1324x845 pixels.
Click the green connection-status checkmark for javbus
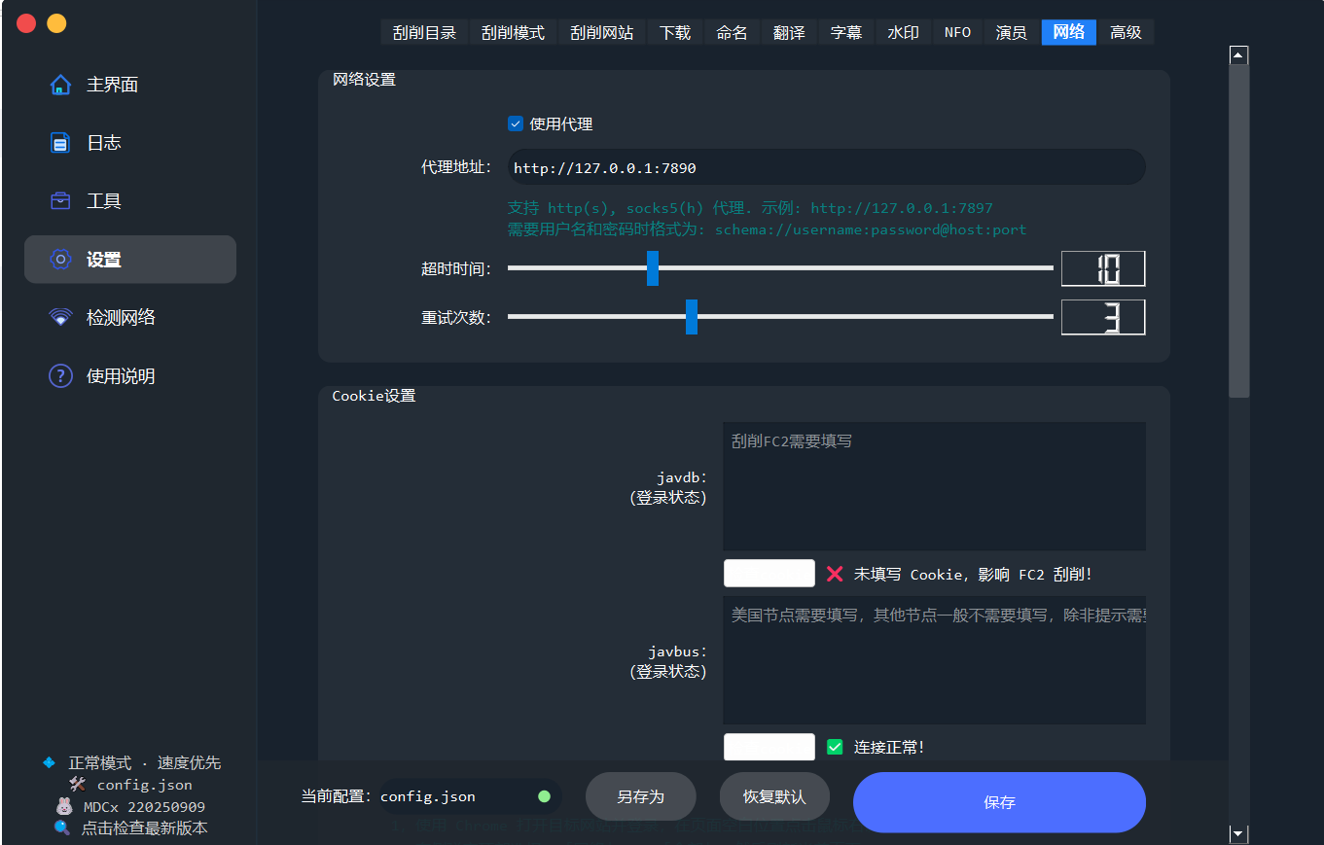pyautogui.click(x=835, y=747)
